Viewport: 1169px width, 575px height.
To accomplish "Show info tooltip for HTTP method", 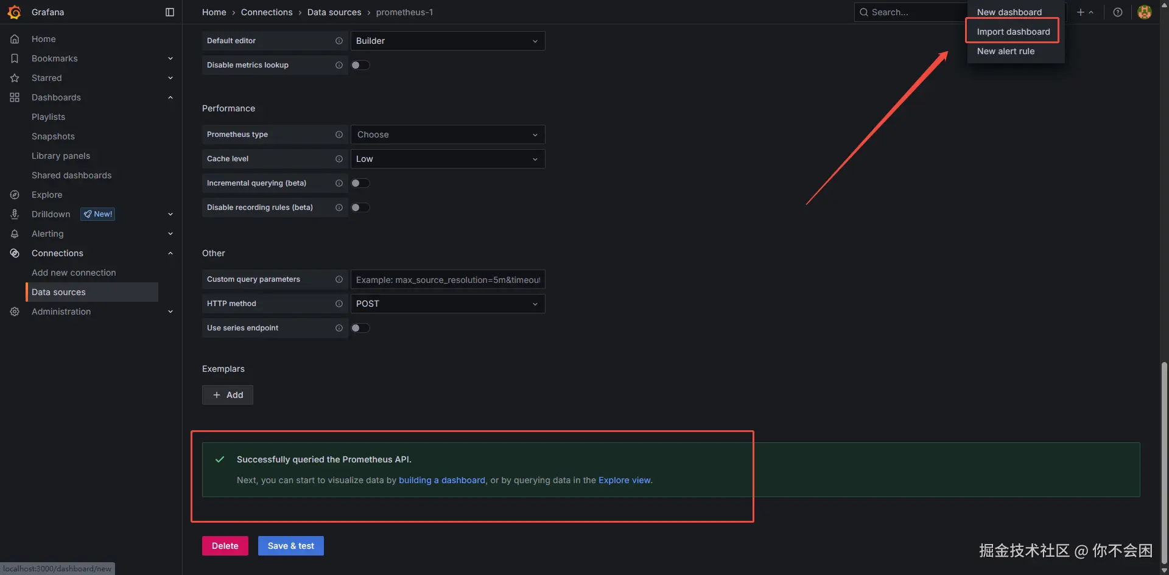I will point(339,304).
